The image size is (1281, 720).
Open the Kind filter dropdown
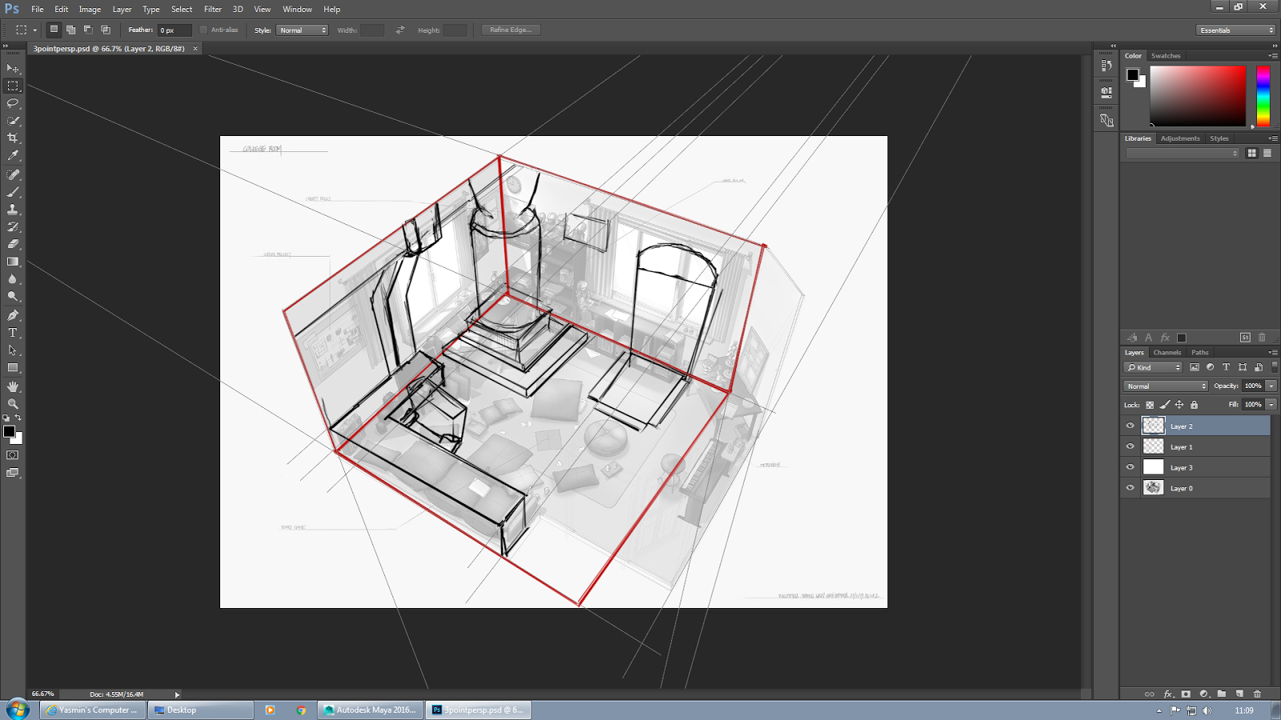pos(1153,366)
